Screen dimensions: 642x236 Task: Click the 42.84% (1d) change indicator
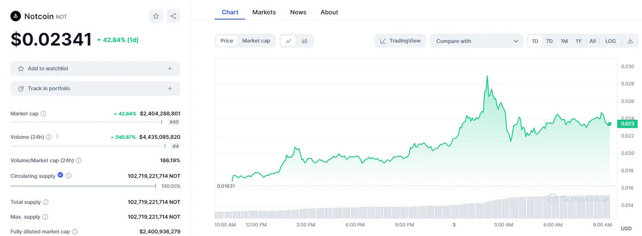pos(118,40)
